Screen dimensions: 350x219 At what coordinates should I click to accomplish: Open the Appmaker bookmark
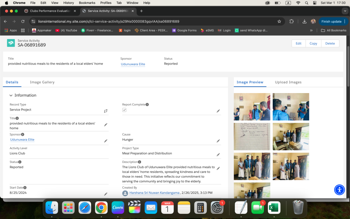42,30
